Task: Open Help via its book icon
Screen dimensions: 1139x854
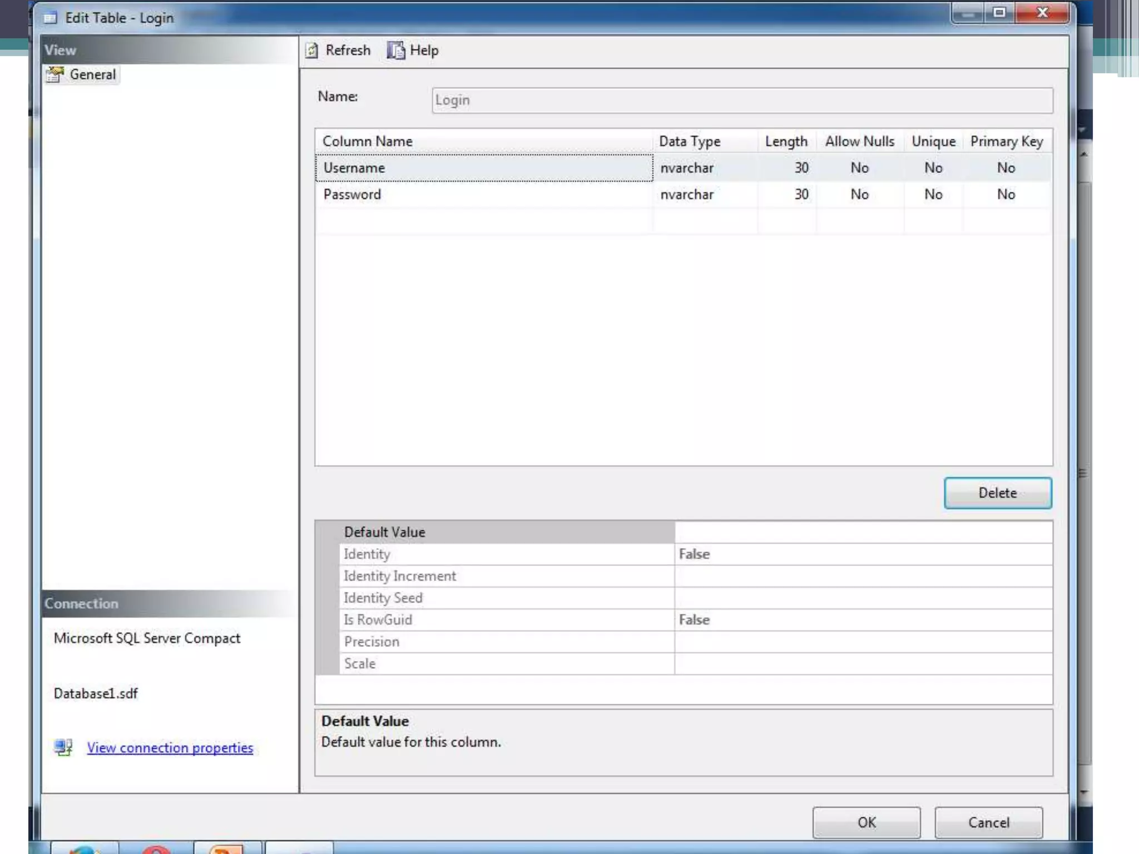Action: click(x=395, y=51)
